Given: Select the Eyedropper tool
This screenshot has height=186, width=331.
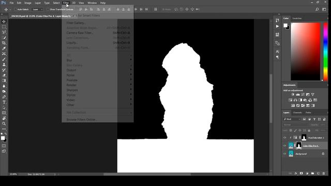Looking at the screenshot, I should point(4,49).
